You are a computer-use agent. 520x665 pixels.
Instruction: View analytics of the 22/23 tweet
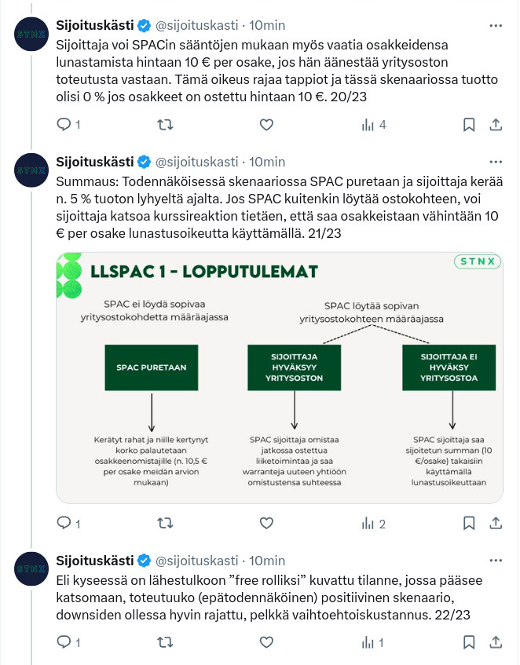pyautogui.click(x=367, y=642)
